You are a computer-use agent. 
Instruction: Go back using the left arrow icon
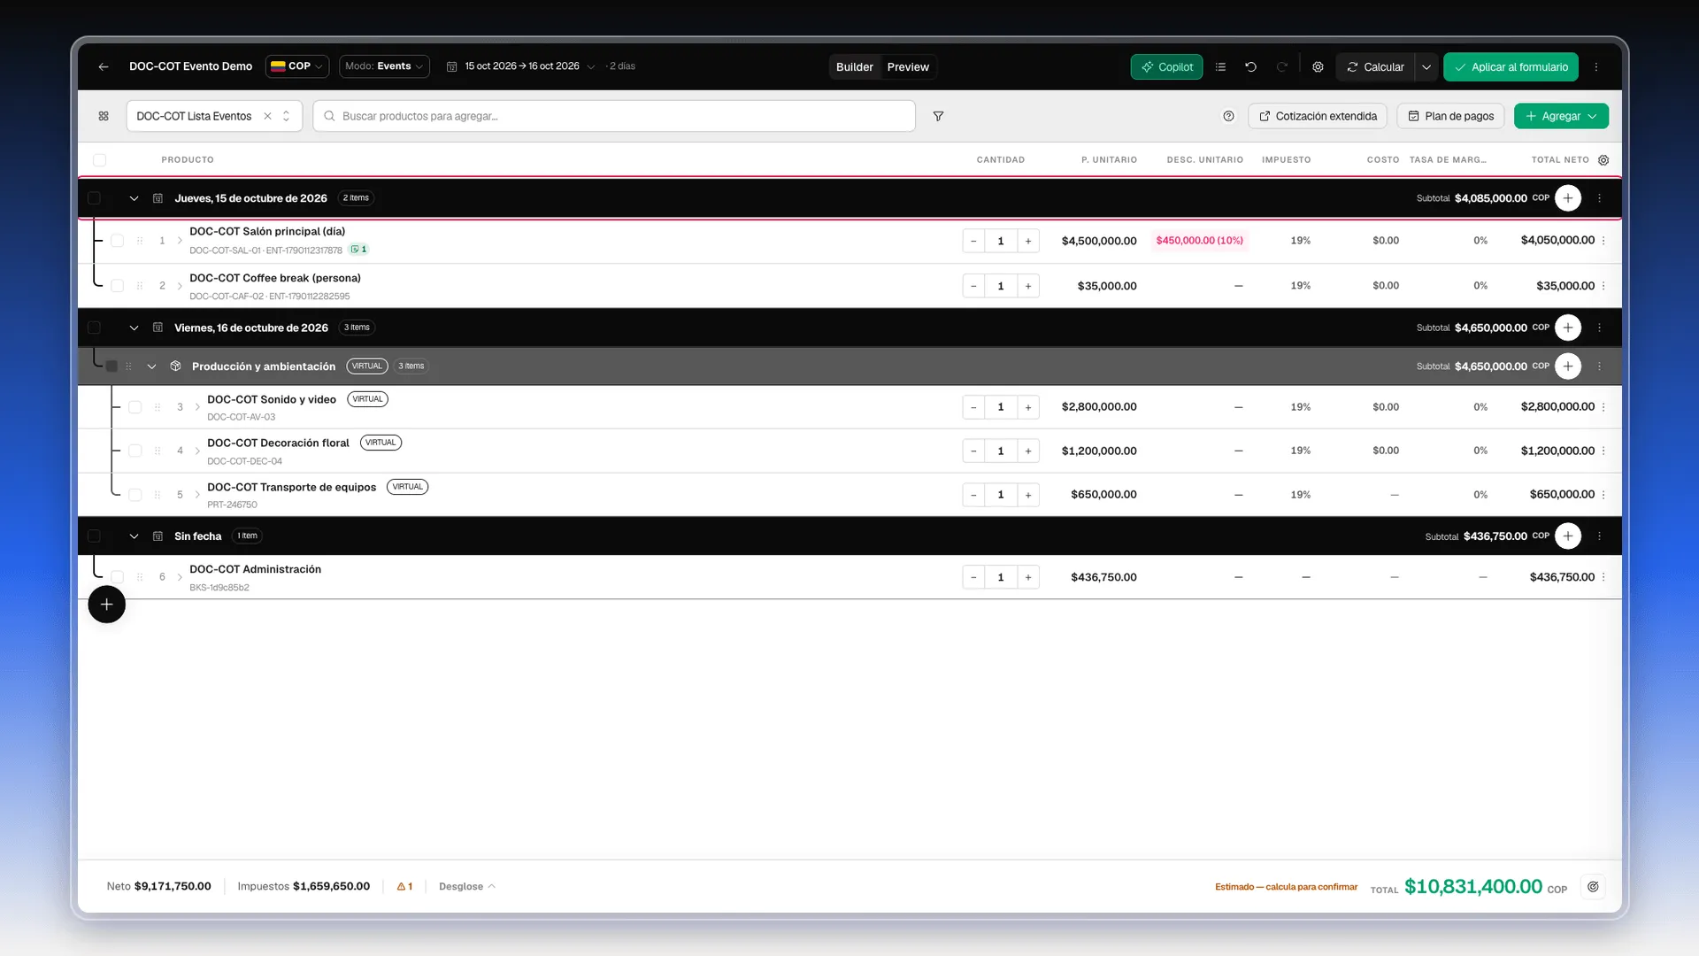(104, 66)
